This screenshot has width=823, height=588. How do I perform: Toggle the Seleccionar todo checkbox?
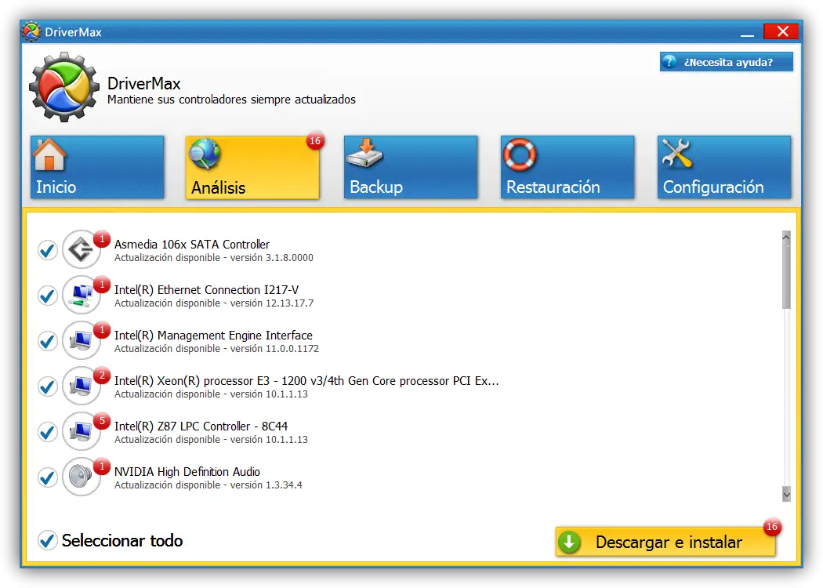(48, 540)
